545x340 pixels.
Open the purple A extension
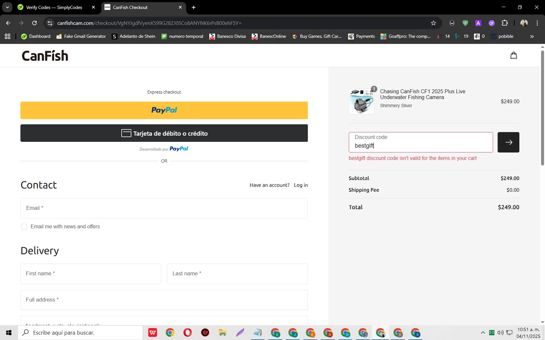click(478, 23)
